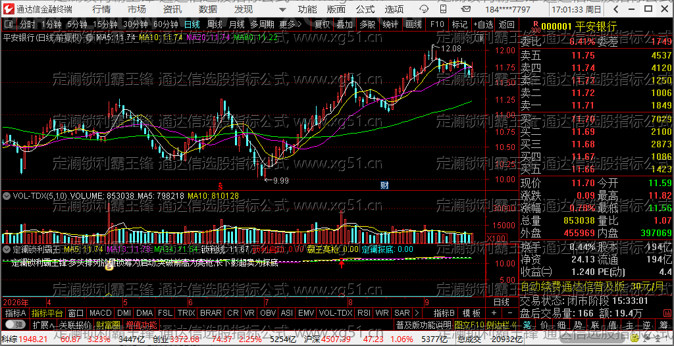
Task: Open the 公式 menu
Action: click(365, 9)
